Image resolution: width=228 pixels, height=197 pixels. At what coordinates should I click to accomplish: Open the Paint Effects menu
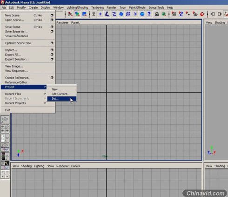137,7
